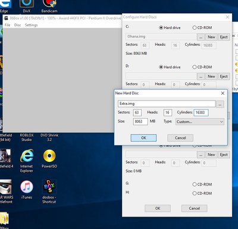Open the DVD Shrink 3.2 shortcut
Screen dimensions: 238x229
(x=49, y=137)
